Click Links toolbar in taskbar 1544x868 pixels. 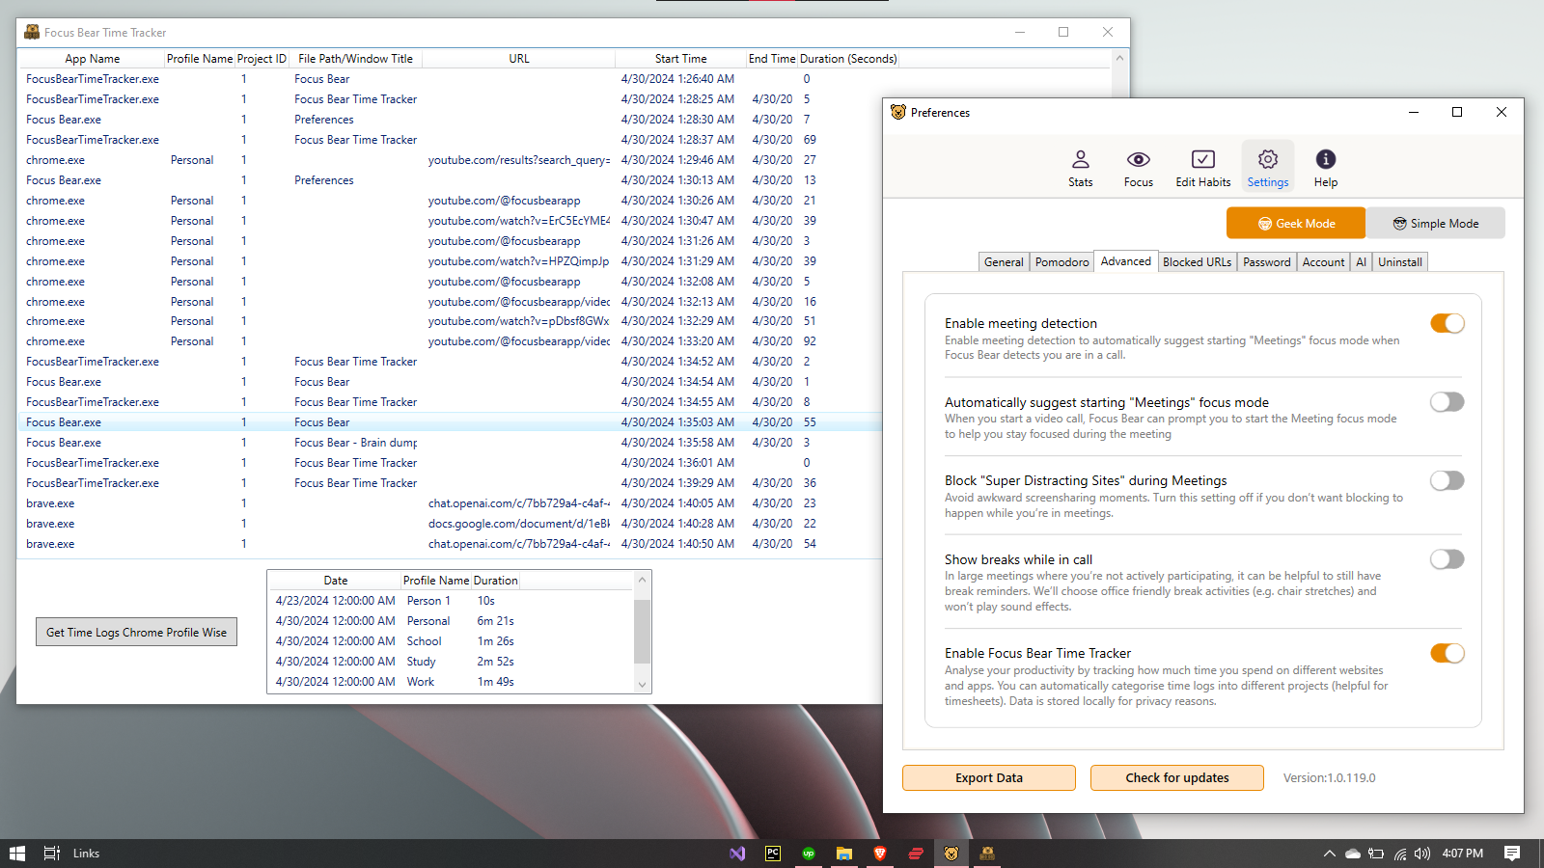click(x=86, y=854)
